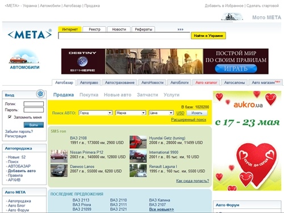Focus the Пароль input field
The image size is (284, 213).
click(34, 110)
